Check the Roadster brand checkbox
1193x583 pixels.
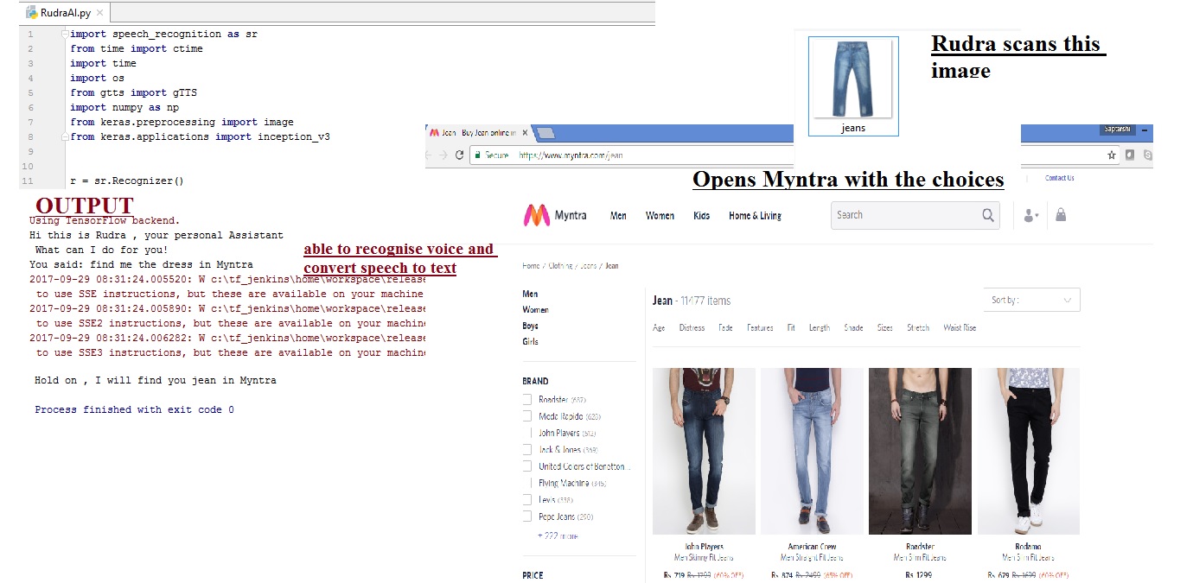pos(526,400)
